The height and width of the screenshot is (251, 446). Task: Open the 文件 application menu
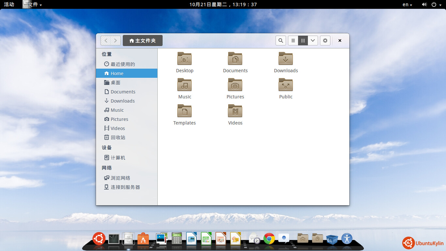pos(33,5)
